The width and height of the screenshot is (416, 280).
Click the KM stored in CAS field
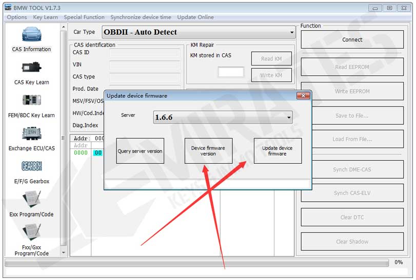pos(231,72)
